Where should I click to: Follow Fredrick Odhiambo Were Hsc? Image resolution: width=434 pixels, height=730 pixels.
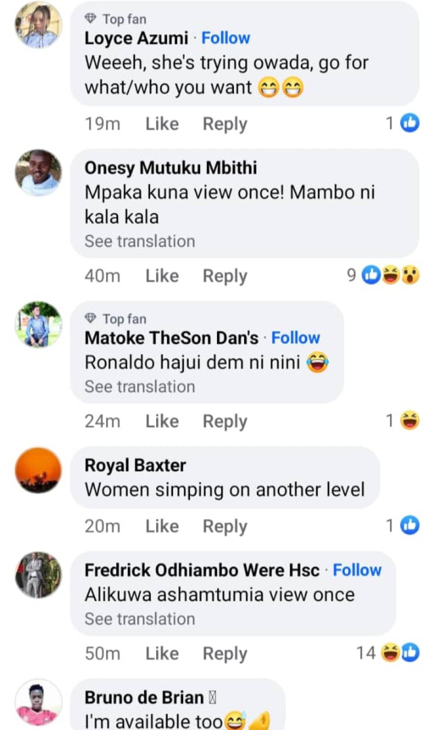tap(357, 570)
